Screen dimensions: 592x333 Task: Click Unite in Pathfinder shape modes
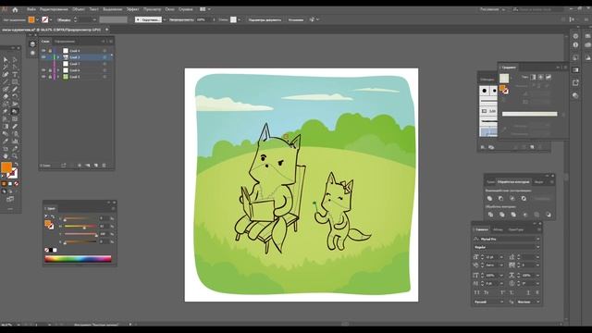coord(489,198)
